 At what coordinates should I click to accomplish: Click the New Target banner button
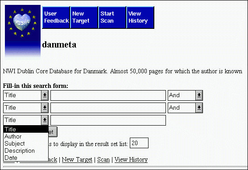click(84, 17)
